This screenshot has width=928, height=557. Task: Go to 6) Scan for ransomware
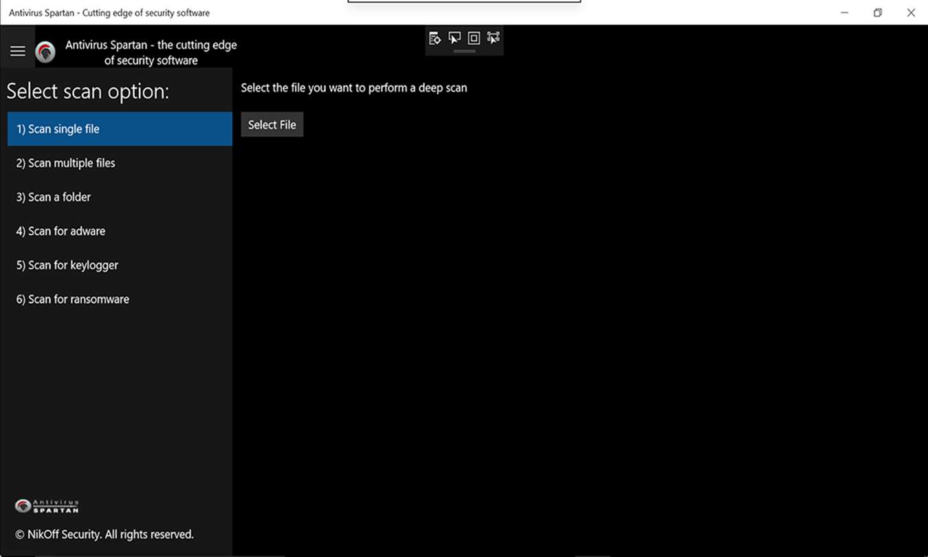point(120,299)
